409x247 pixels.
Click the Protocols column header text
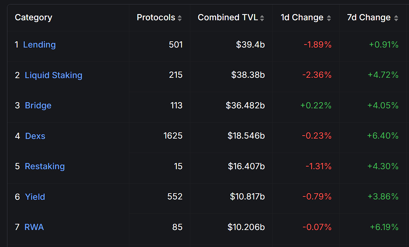click(x=156, y=17)
